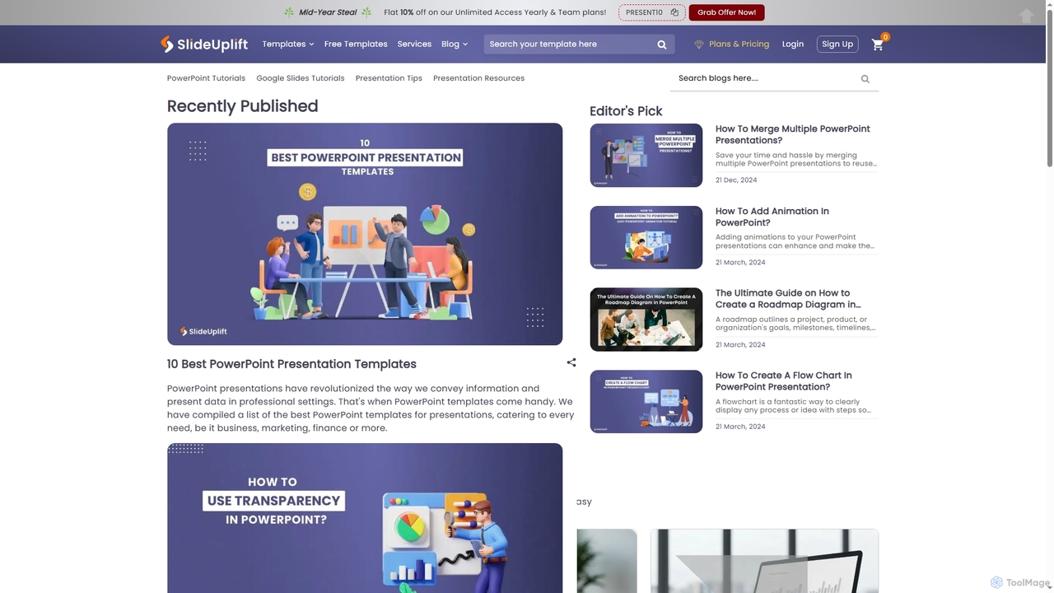
Task: Click the Login link
Action: tap(793, 44)
